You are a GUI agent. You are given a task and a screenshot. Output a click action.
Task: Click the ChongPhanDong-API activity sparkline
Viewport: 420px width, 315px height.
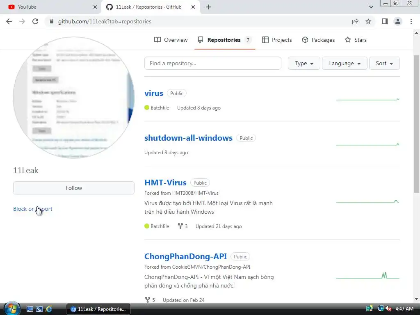click(x=368, y=276)
